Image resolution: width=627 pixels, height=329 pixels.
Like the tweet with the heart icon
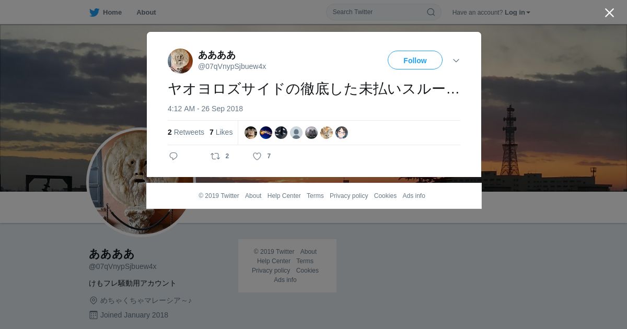tap(257, 156)
